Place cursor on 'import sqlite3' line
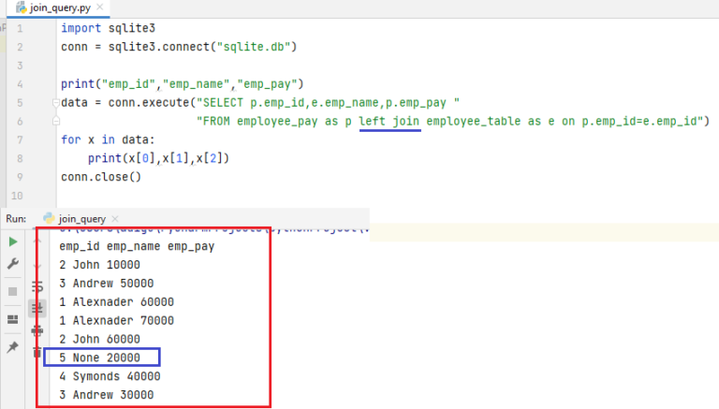Viewport: 719px width, 409px height. pos(109,28)
